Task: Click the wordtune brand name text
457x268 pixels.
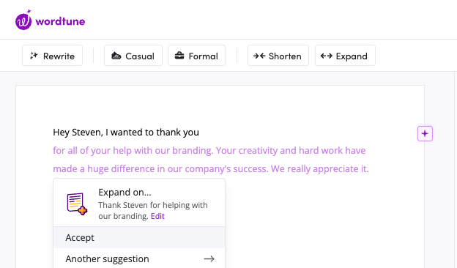Action: (60, 21)
